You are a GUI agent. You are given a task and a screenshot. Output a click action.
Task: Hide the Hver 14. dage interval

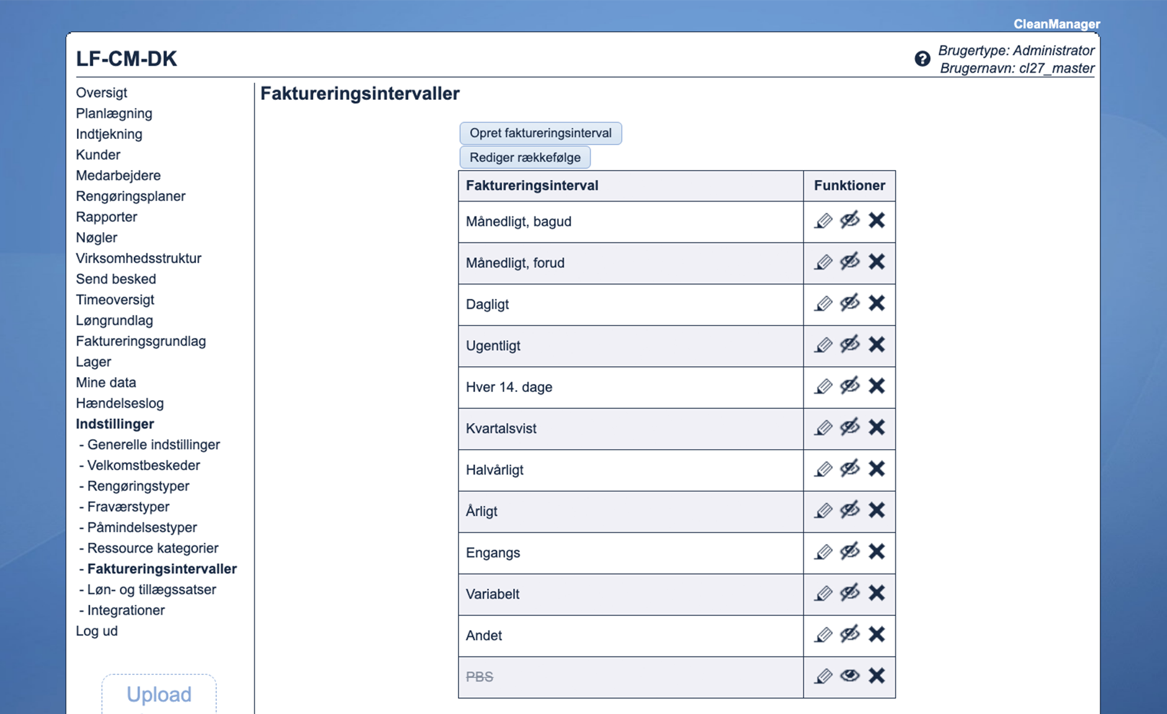(850, 386)
